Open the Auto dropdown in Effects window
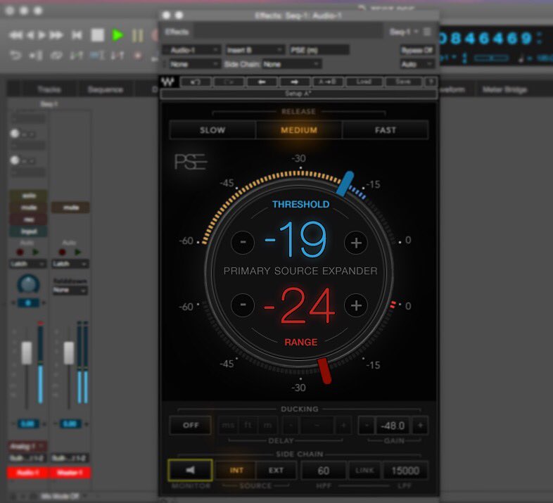The image size is (553, 503). (x=417, y=64)
